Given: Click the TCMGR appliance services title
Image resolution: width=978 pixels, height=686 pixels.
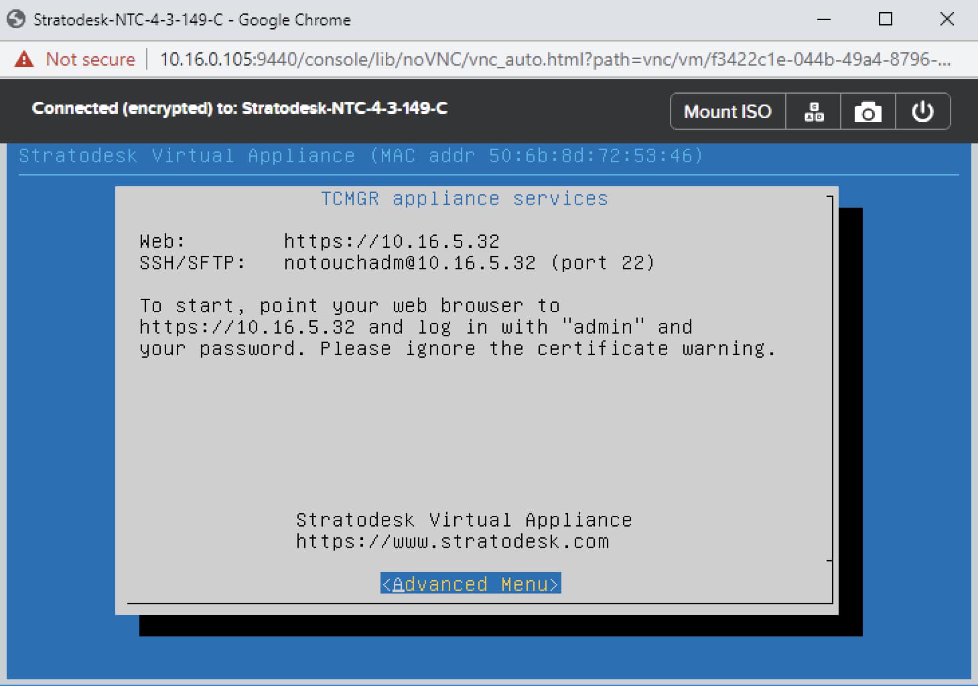Looking at the screenshot, I should [464, 198].
